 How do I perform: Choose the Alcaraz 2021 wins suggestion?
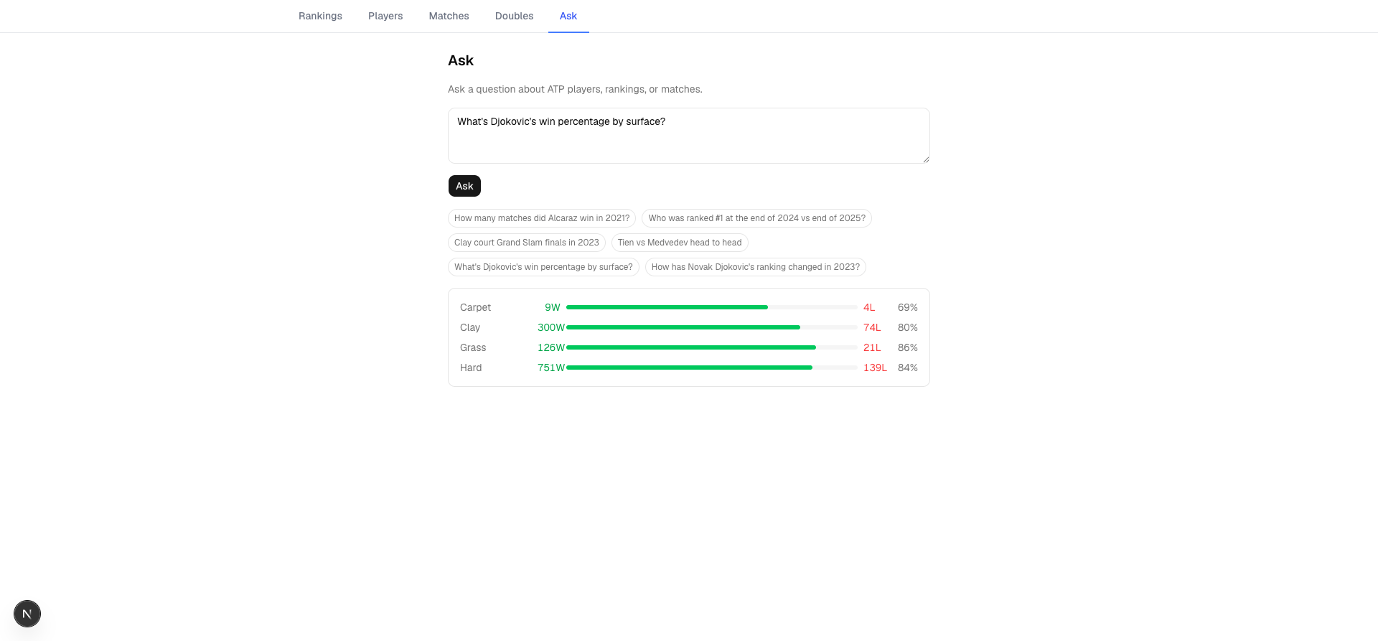pos(542,218)
